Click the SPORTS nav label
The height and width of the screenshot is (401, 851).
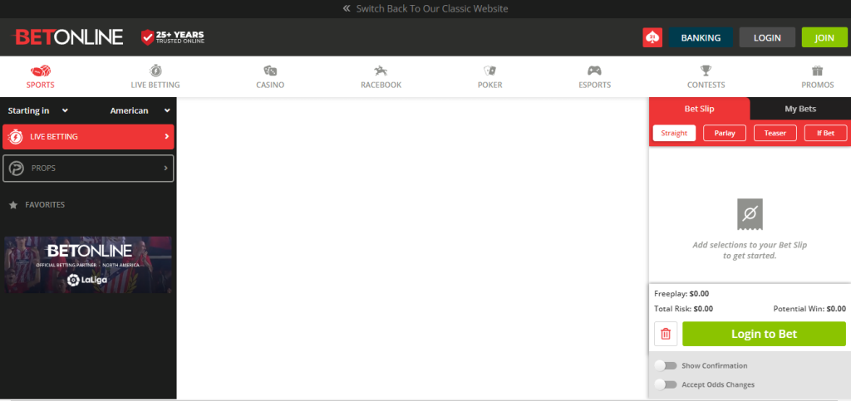(x=41, y=85)
